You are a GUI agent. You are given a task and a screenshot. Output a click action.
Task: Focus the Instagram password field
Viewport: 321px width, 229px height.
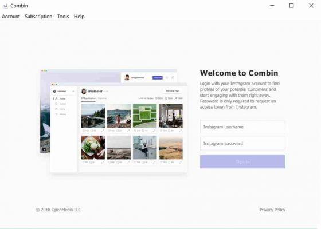[242, 144]
